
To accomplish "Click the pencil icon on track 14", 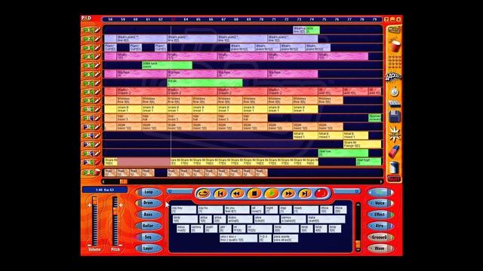I will [x=97, y=144].
